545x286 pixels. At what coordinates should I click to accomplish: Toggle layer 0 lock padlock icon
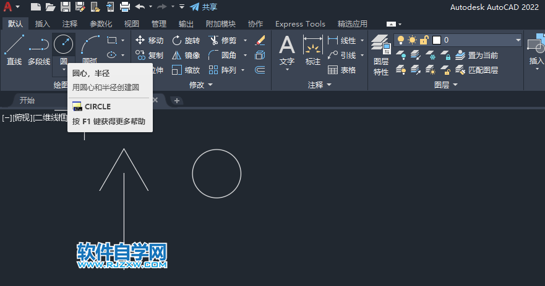424,40
